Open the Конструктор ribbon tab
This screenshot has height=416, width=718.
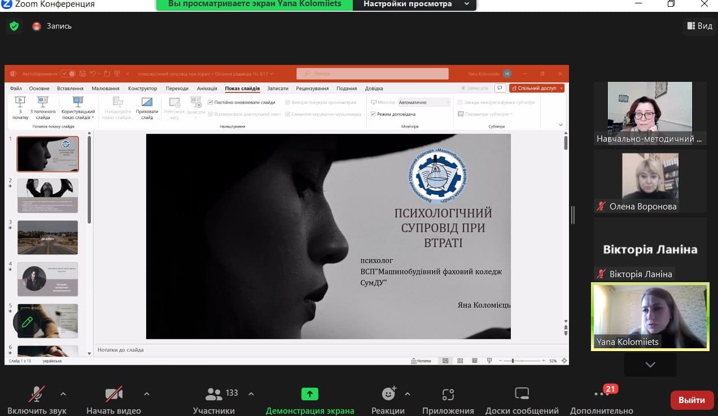(142, 89)
